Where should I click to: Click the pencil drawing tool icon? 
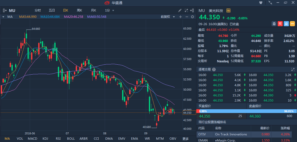(x=180, y=10)
